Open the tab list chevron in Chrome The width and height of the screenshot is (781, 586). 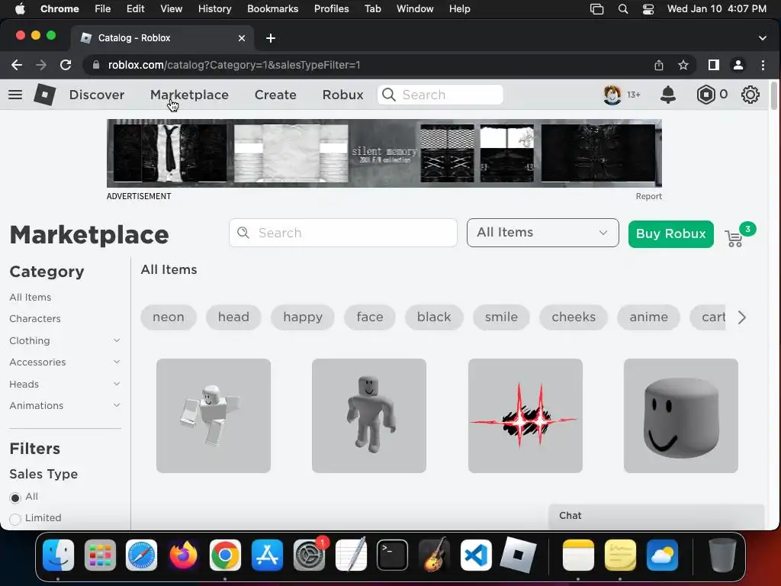tap(763, 38)
